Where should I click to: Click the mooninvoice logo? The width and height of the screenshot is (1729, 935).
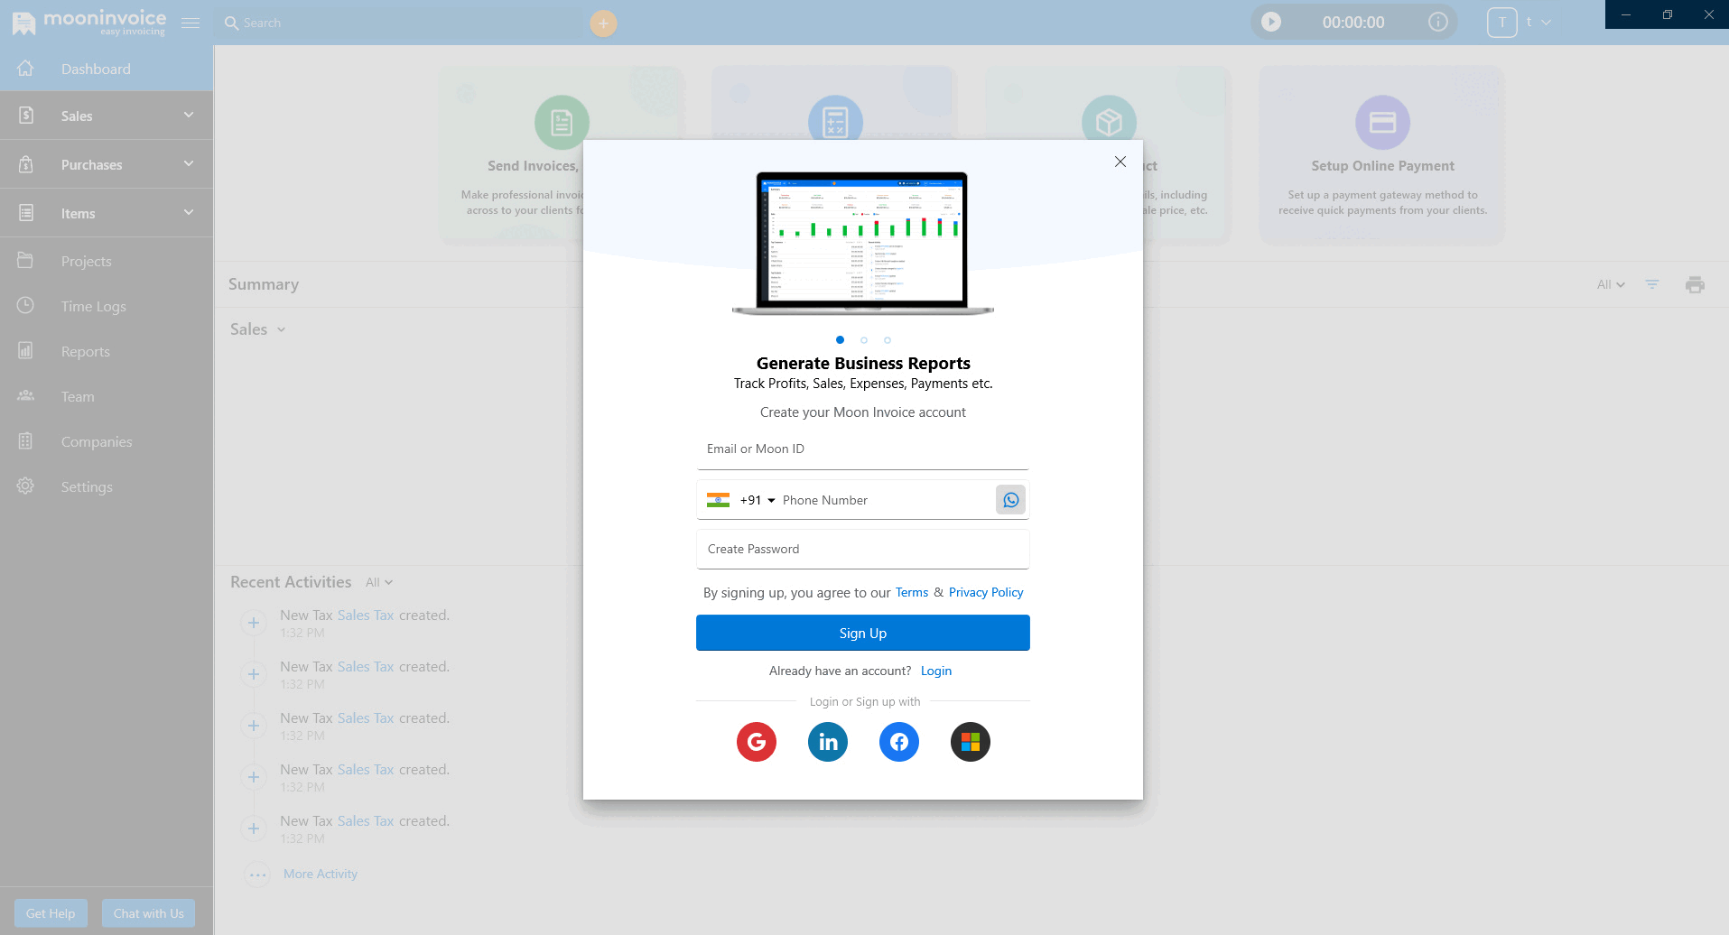(x=88, y=23)
